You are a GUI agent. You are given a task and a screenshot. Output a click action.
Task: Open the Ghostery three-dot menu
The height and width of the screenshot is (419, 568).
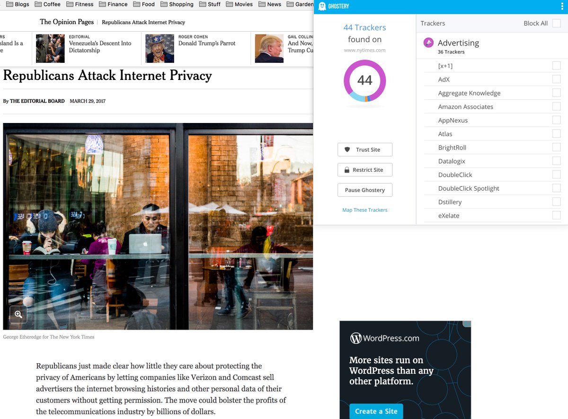[561, 7]
